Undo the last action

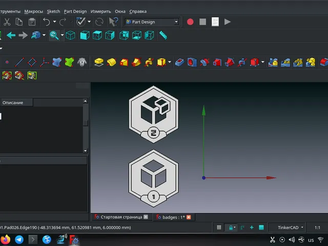47,22
